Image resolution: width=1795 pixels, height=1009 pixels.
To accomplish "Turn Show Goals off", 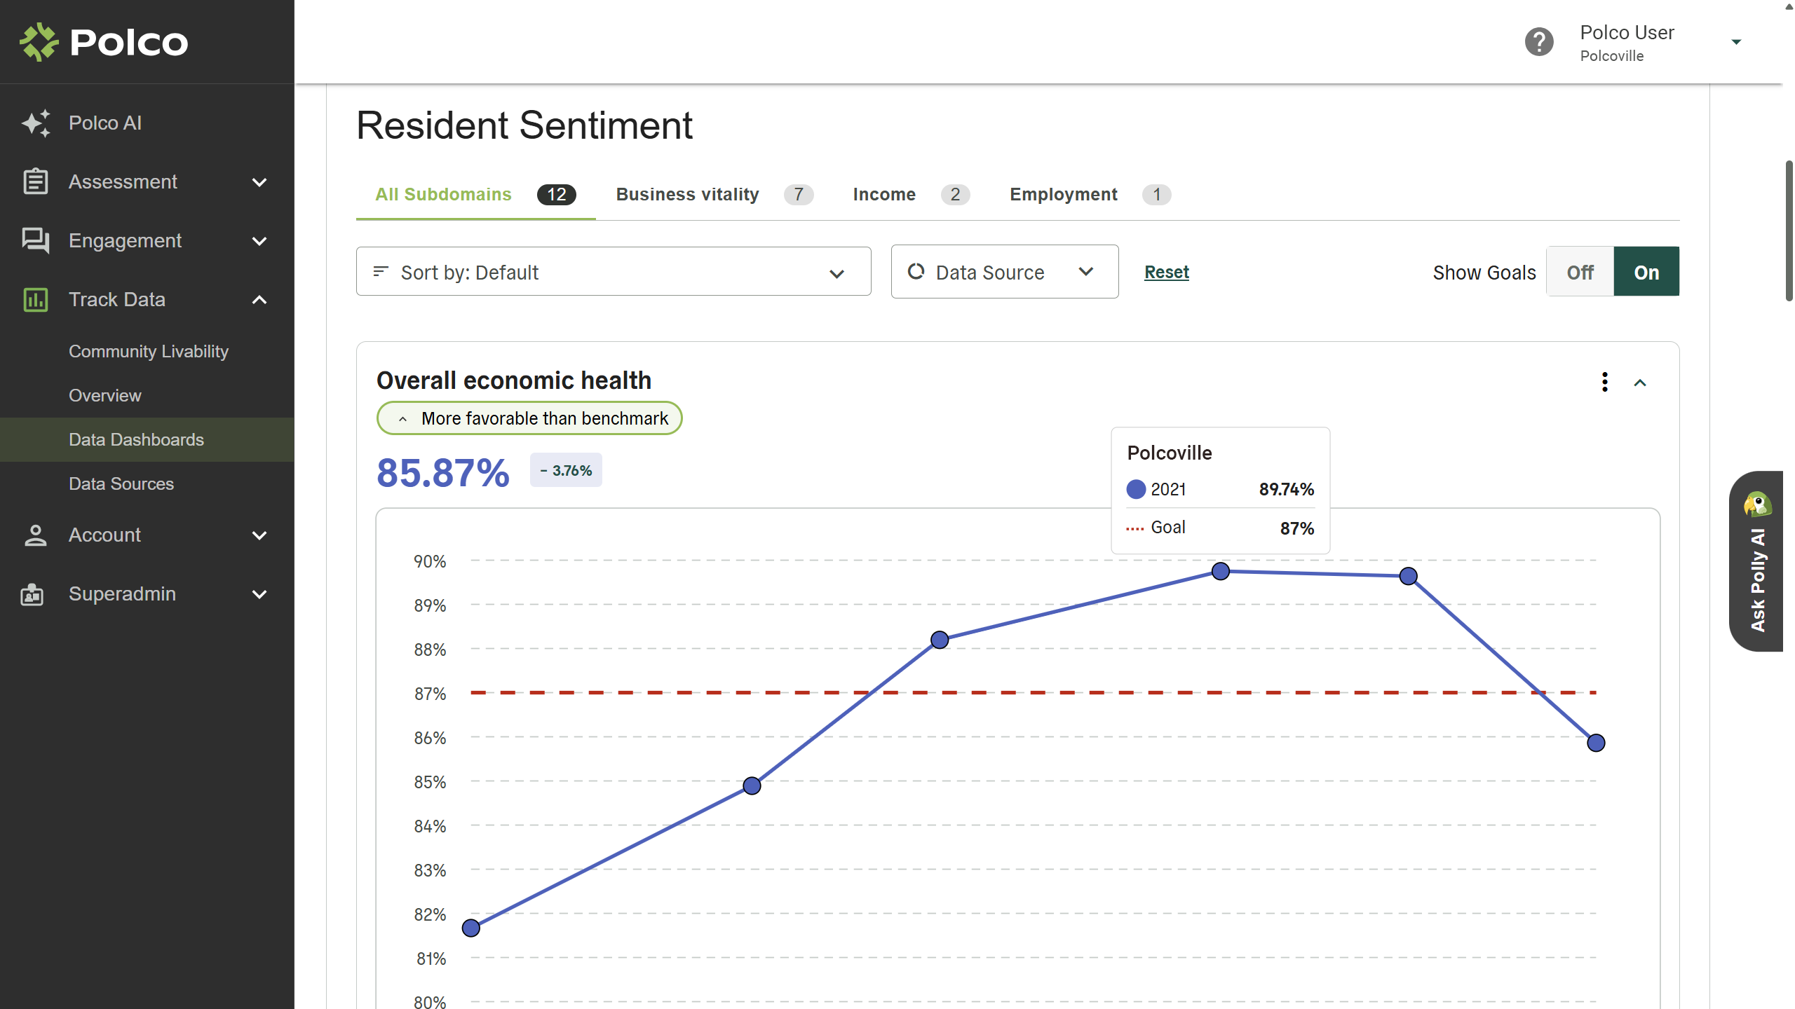I will [1579, 272].
